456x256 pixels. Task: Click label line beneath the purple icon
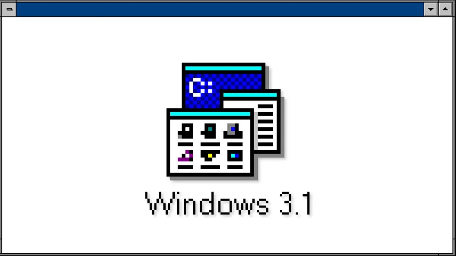(x=185, y=167)
